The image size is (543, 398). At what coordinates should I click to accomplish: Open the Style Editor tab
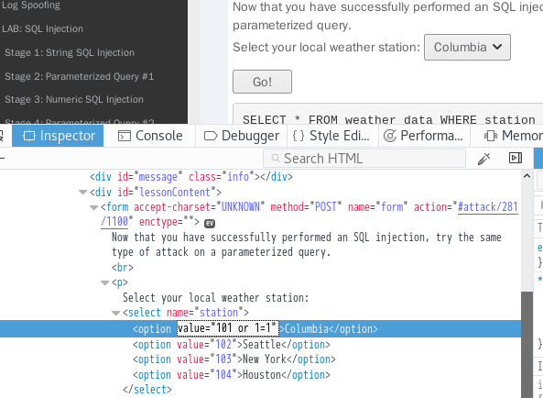point(332,136)
